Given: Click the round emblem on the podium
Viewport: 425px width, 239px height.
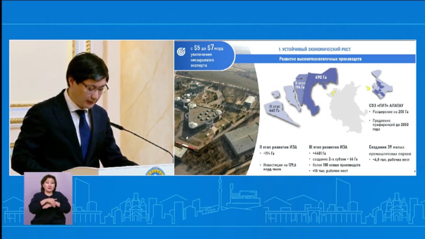Looking at the screenshot, I should pos(155,171).
